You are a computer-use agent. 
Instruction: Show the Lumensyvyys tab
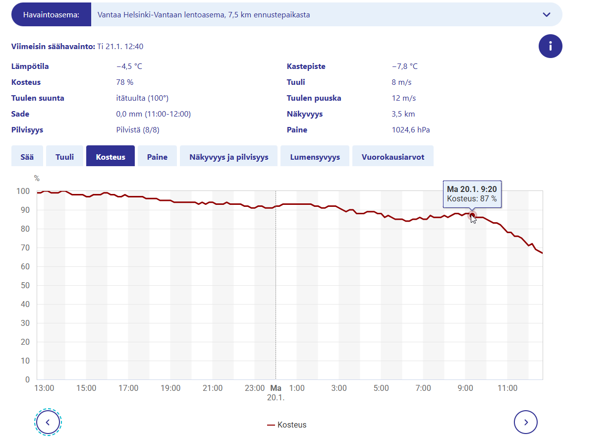[315, 157]
